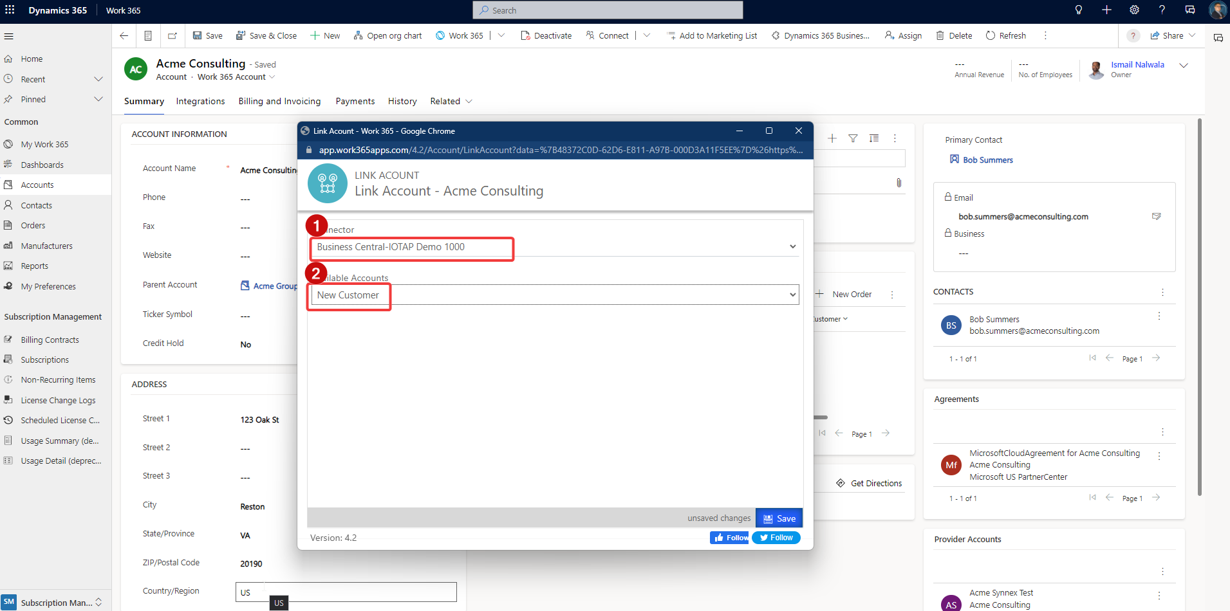
Task: Open Subscriptions in sidebar
Action: point(55,360)
